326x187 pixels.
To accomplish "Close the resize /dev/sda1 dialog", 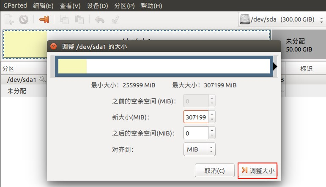I will (53, 46).
